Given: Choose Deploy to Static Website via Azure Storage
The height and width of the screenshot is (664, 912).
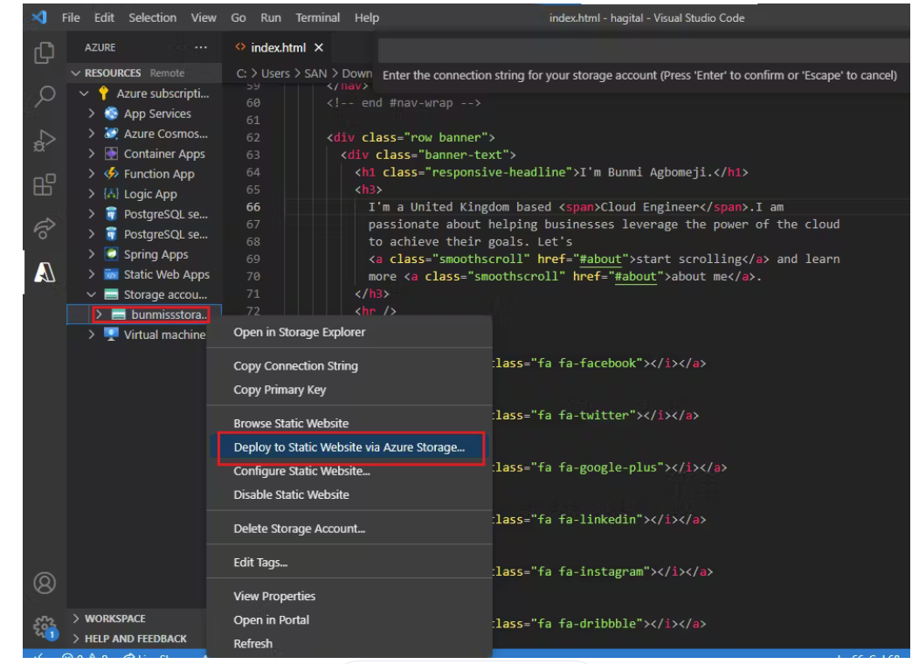Looking at the screenshot, I should pyautogui.click(x=349, y=447).
